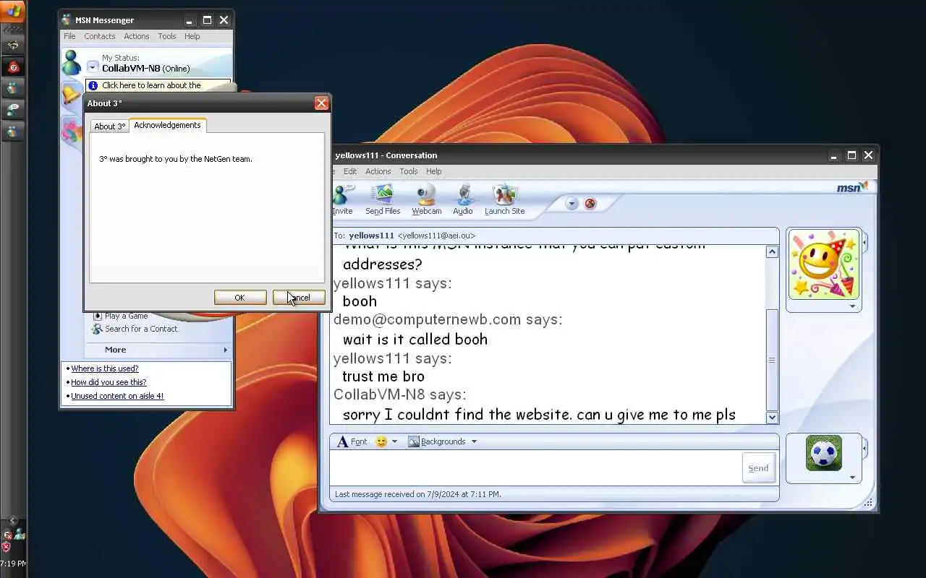Image resolution: width=926 pixels, height=578 pixels.
Task: Click the taskbar clock showing 7:19 PM
Action: click(13, 564)
